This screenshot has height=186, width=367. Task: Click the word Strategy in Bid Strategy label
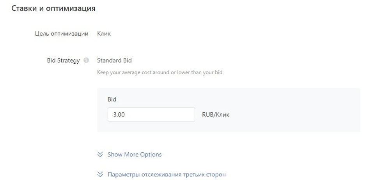(x=69, y=61)
